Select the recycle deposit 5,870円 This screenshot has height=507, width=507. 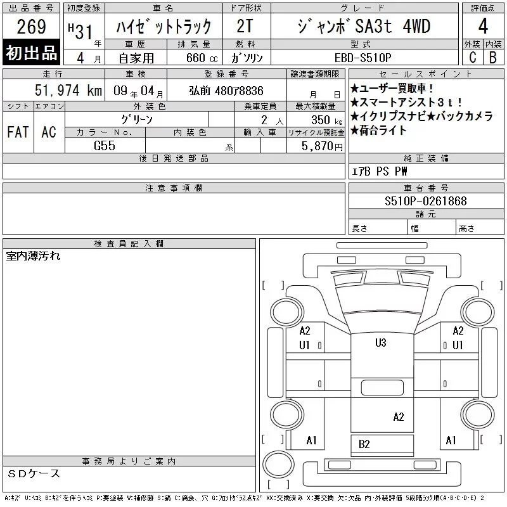tap(322, 146)
